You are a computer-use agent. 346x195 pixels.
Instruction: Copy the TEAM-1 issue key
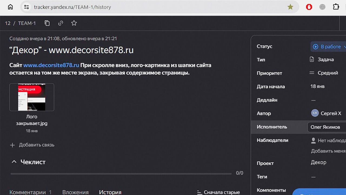pyautogui.click(x=47, y=23)
